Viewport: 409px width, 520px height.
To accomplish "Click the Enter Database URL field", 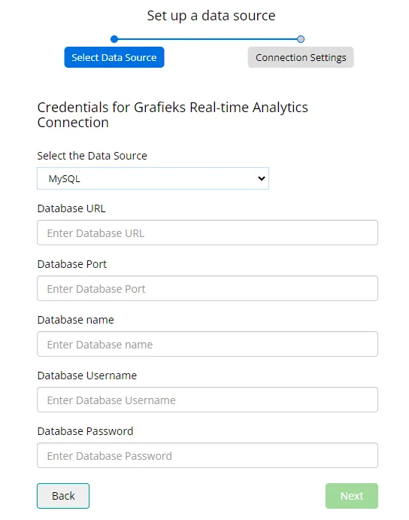I will pyautogui.click(x=208, y=233).
